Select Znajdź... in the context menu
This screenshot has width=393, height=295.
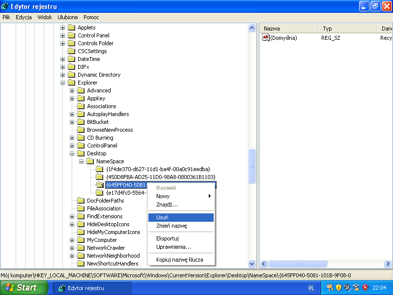[181, 205]
